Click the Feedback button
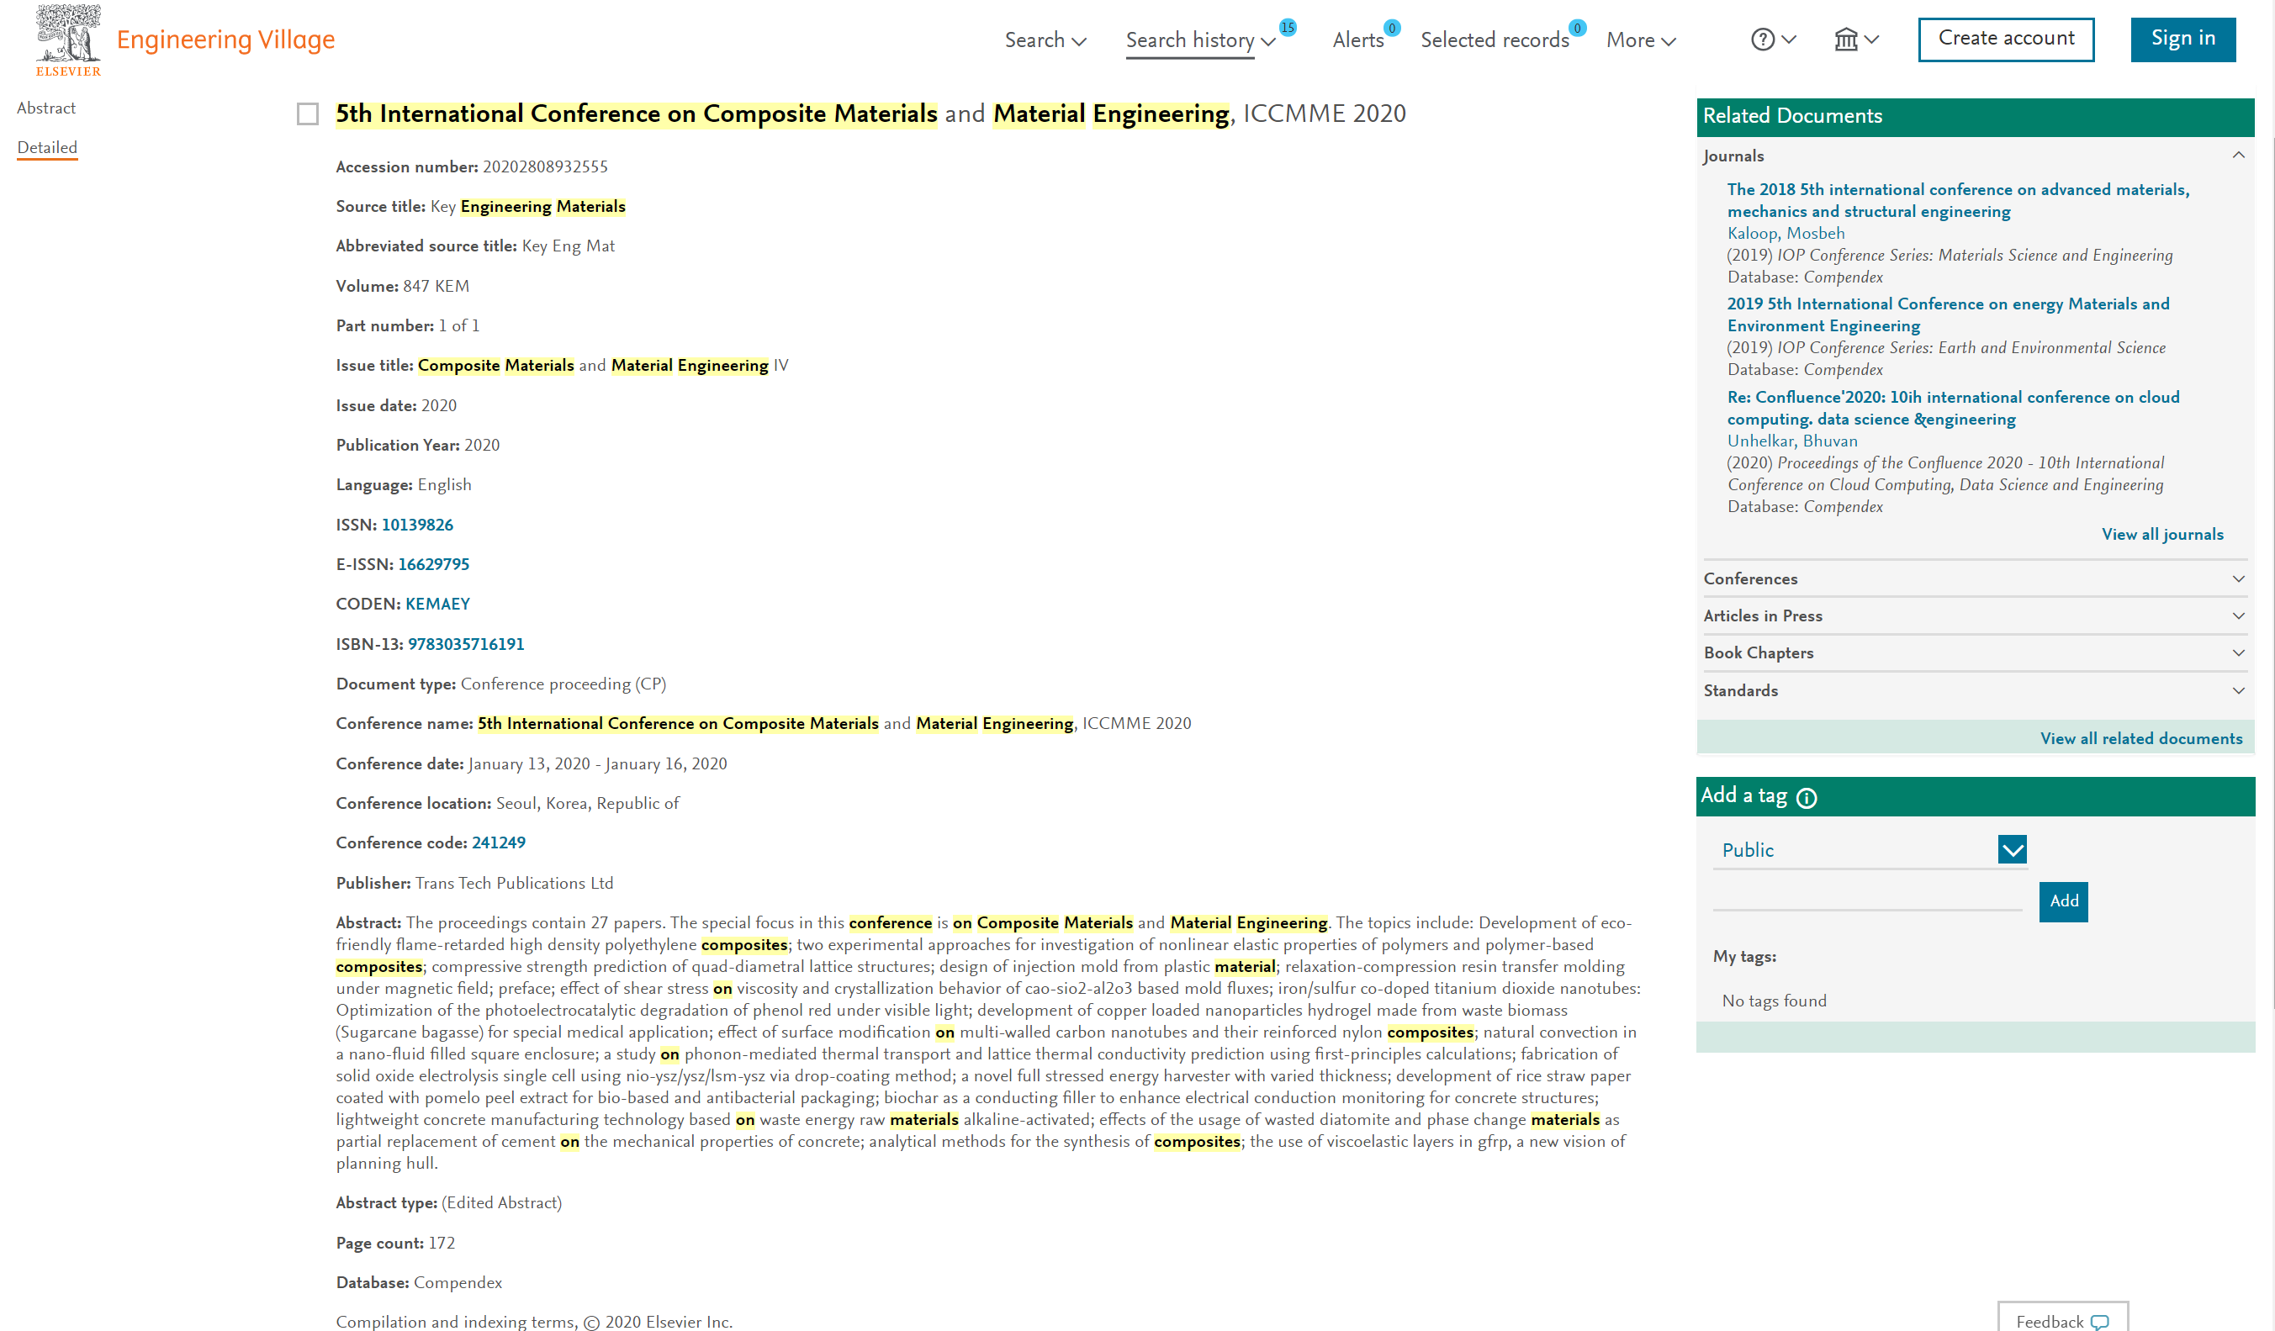The height and width of the screenshot is (1331, 2275). [x=2063, y=1318]
